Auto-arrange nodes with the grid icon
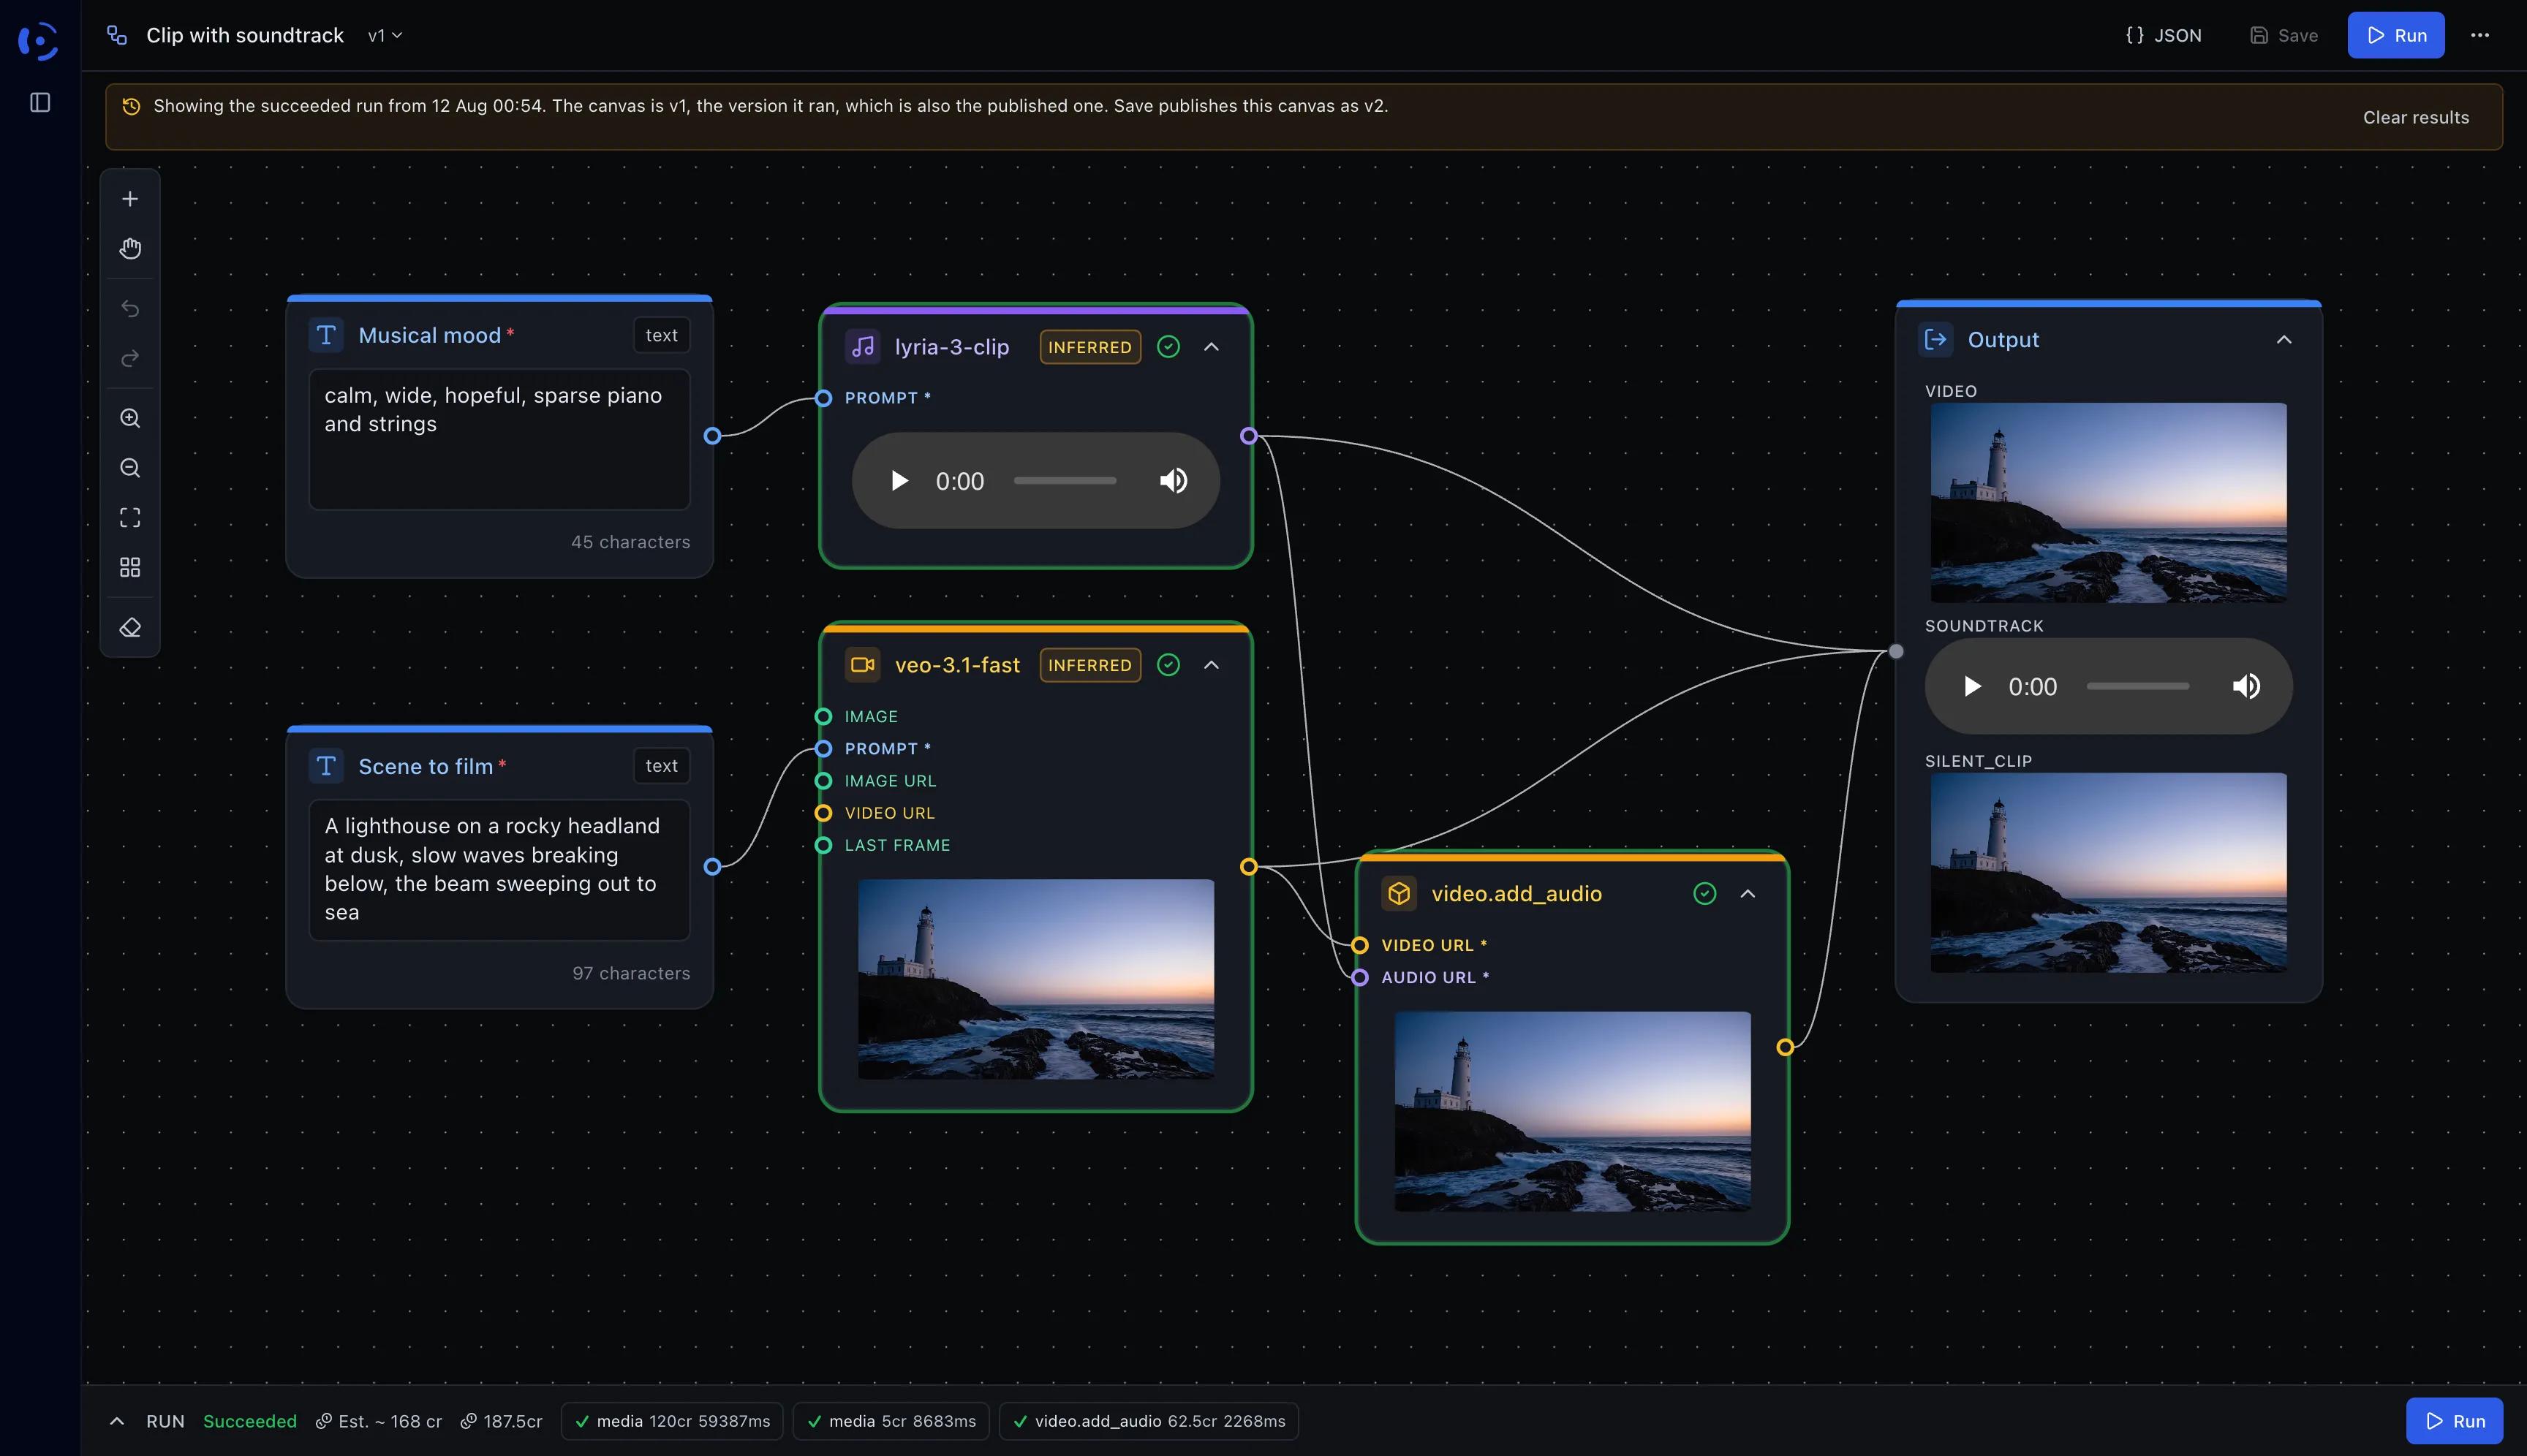The image size is (2527, 1456). click(x=130, y=568)
